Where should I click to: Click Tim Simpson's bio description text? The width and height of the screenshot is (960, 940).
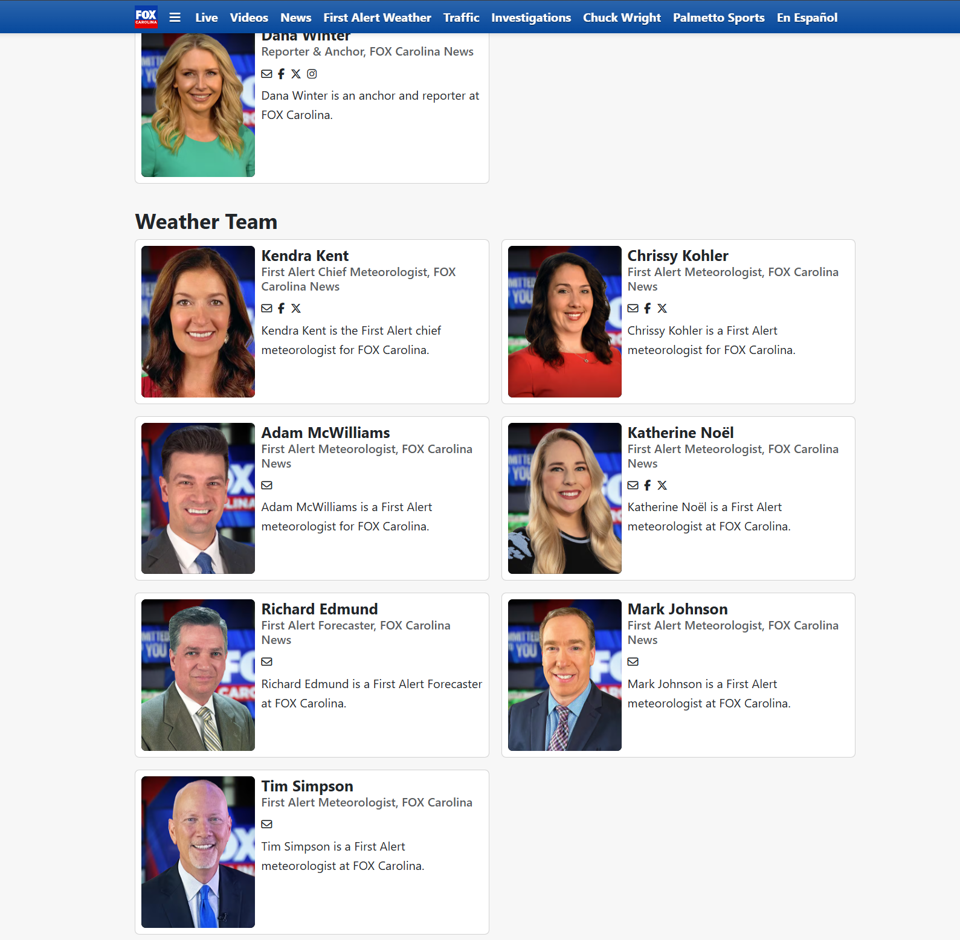343,856
